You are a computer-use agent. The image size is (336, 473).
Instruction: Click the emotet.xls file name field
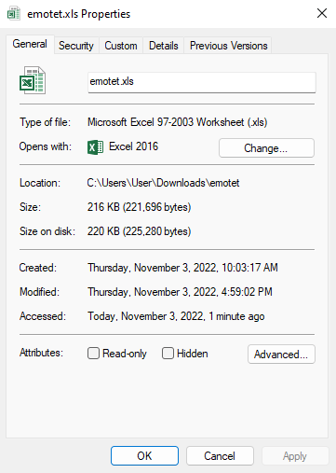click(202, 82)
